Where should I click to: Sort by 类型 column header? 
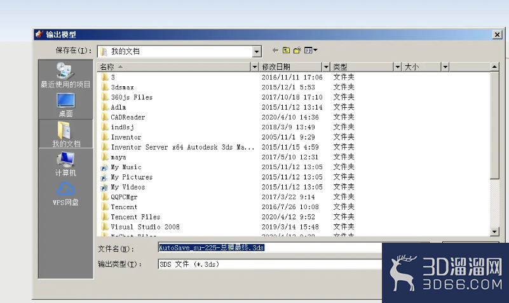[362, 67]
